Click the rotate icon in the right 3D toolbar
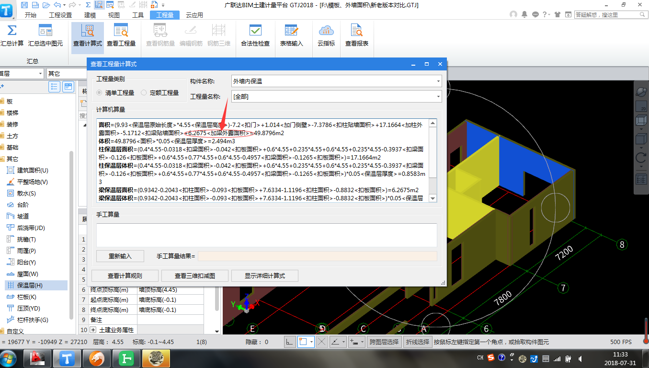The image size is (649, 368). [641, 158]
